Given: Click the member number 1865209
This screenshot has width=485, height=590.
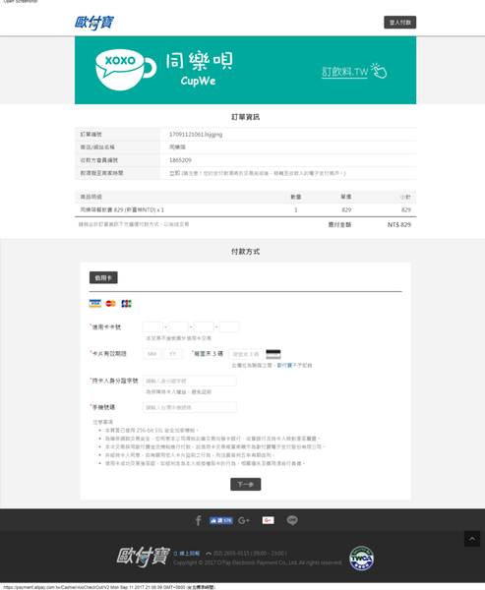Looking at the screenshot, I should pyautogui.click(x=180, y=160).
